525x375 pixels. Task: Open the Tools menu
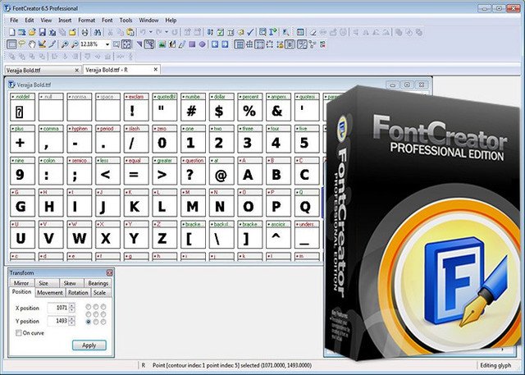[x=126, y=20]
